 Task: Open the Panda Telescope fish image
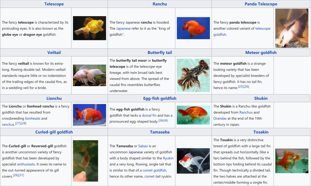tap(292, 28)
